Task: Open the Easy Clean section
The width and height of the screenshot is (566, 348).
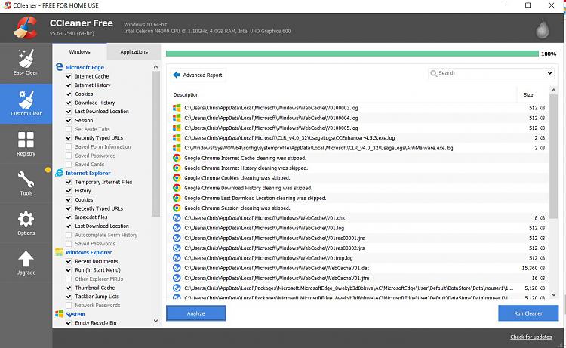Action: (x=26, y=63)
